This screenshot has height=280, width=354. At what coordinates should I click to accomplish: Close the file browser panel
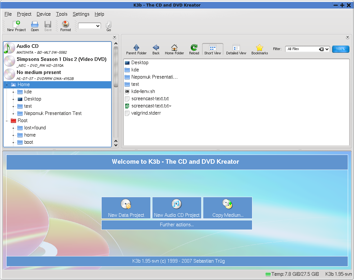tap(347, 37)
